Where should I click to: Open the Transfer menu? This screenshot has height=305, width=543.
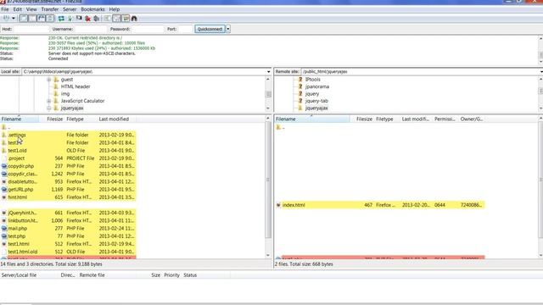coord(50,9)
